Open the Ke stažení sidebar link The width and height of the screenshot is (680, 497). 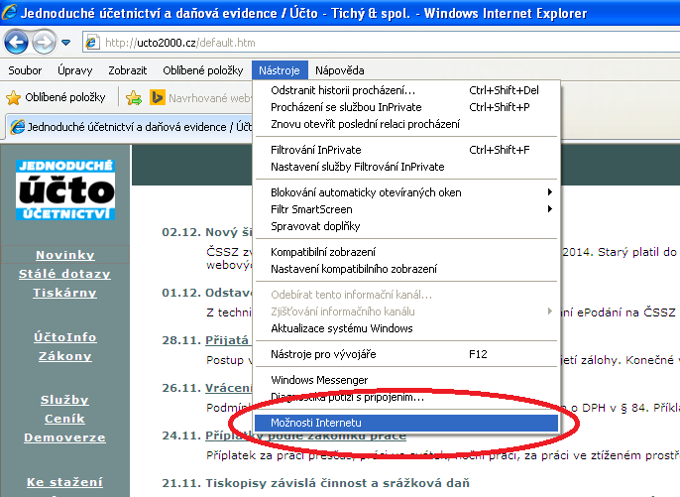[x=64, y=482]
